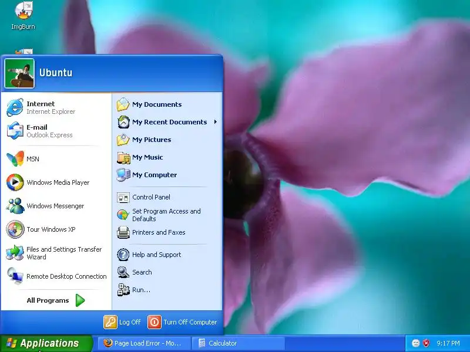The image size is (470, 352).
Task: Select the Control Panel label
Action: pyautogui.click(x=152, y=197)
